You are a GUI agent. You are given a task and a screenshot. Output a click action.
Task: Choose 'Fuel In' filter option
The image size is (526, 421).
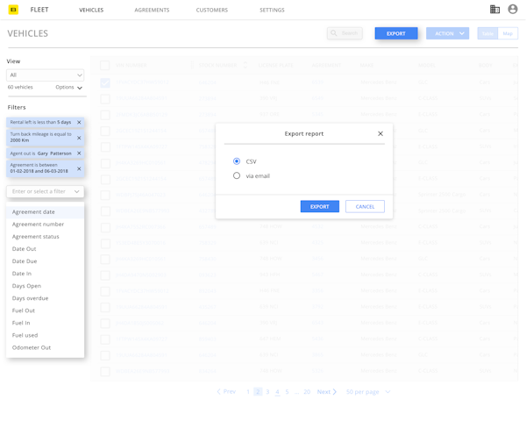tap(45, 323)
